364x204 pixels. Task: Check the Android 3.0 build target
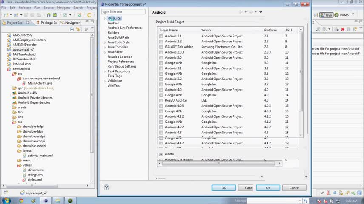click(x=161, y=57)
